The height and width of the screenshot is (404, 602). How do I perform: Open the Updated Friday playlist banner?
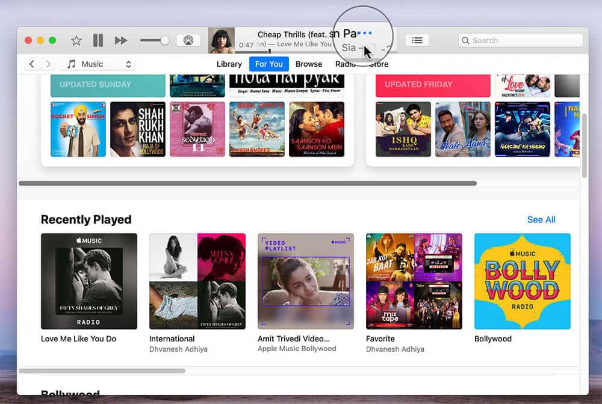point(433,85)
